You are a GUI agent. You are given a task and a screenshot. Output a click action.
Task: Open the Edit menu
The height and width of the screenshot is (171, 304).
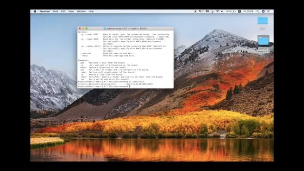coord(63,11)
